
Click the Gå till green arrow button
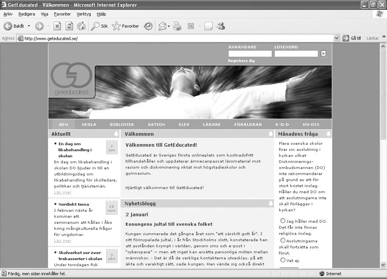(345, 38)
